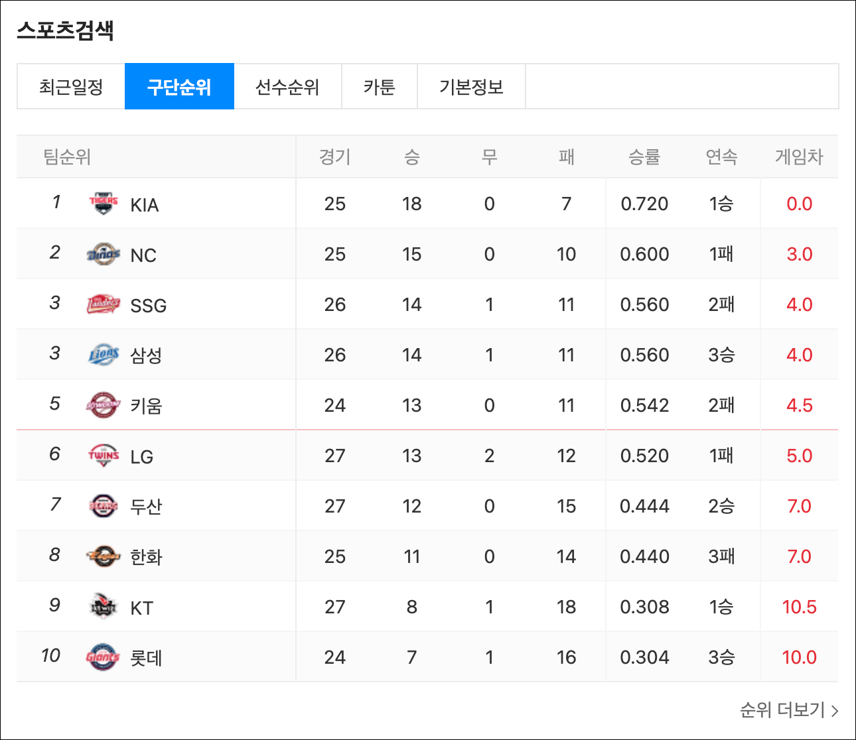
Task: Click LG's draw count 2
Action: point(489,456)
